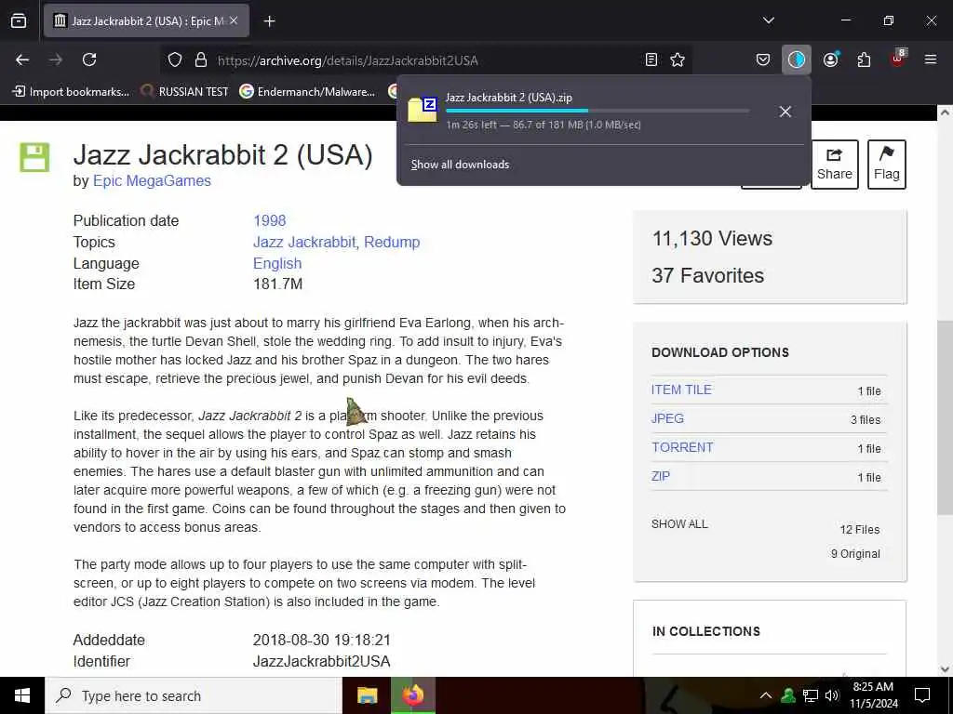Go back to the previous page
The height and width of the screenshot is (714, 953).
tap(22, 59)
